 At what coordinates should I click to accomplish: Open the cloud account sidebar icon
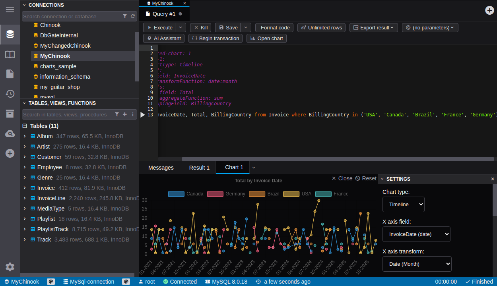(10, 134)
